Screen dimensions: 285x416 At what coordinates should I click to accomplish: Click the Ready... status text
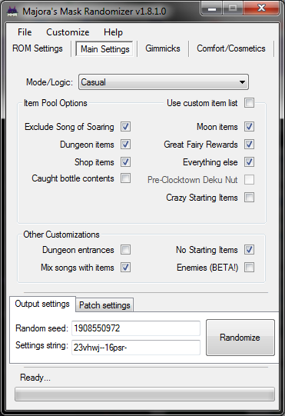(35, 378)
